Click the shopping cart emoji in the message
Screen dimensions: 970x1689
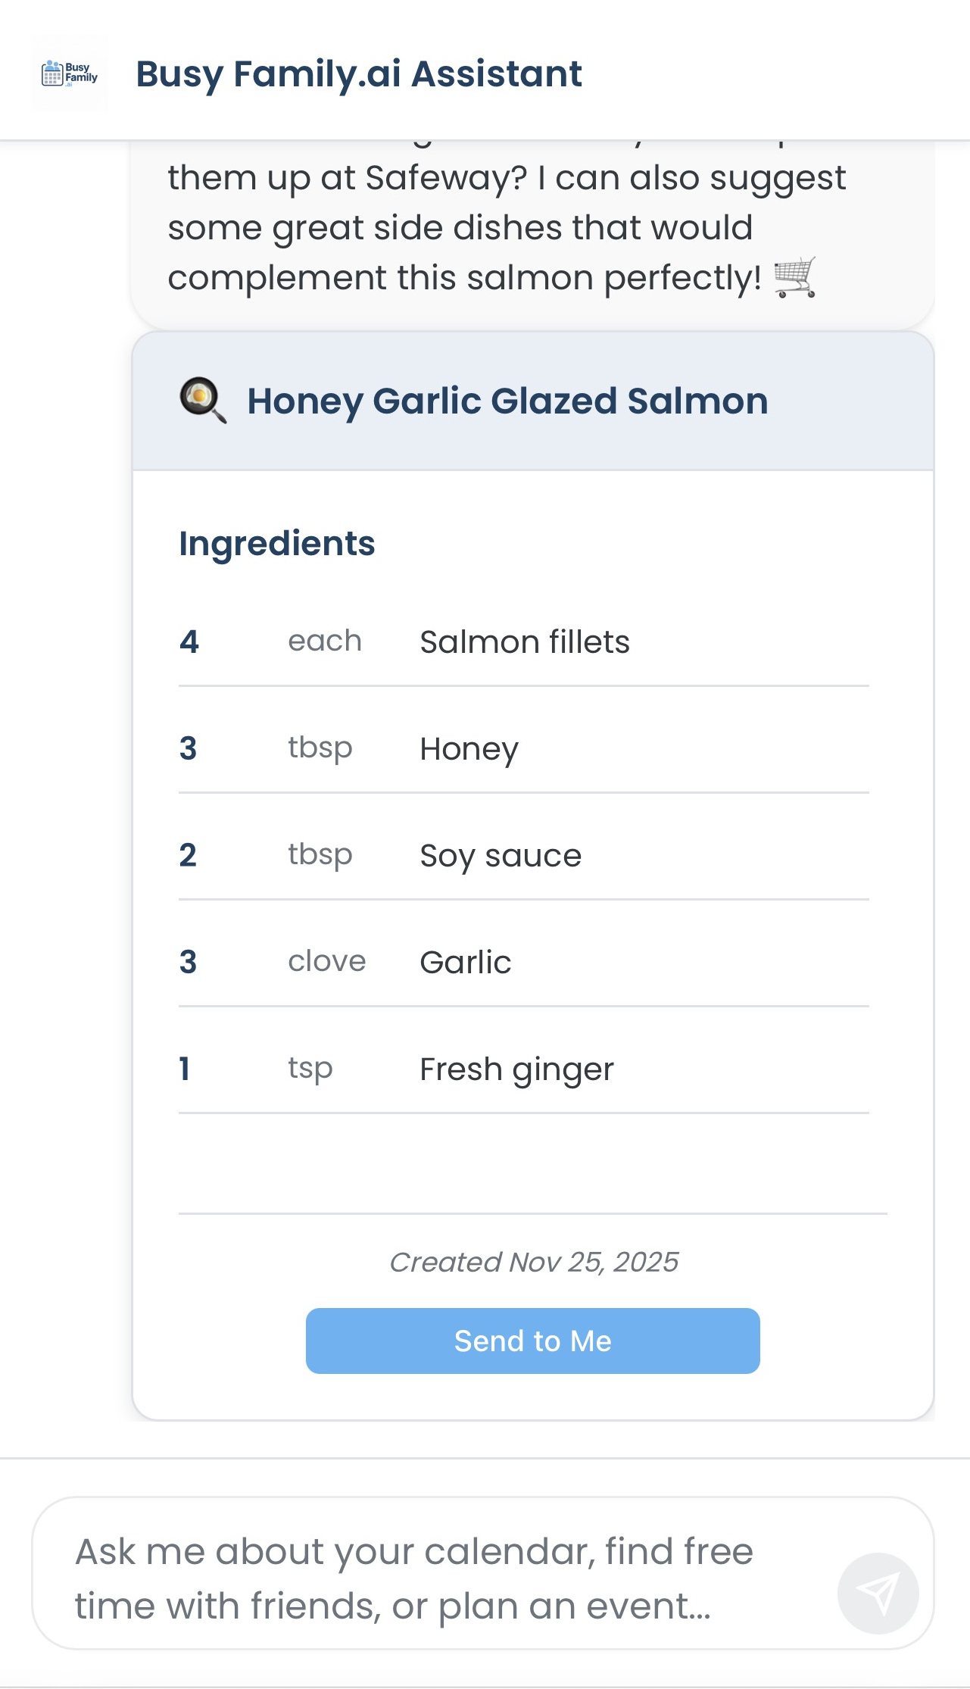coord(794,276)
